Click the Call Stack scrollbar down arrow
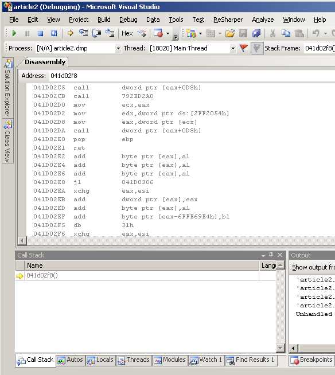Screen dimensions: 335x375 [x=280, y=348]
